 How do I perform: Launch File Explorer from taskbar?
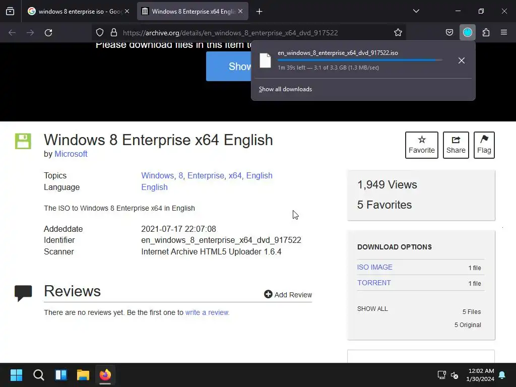pos(83,375)
